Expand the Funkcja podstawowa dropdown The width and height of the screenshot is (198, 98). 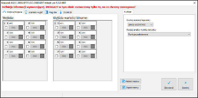pyautogui.click(x=159, y=34)
